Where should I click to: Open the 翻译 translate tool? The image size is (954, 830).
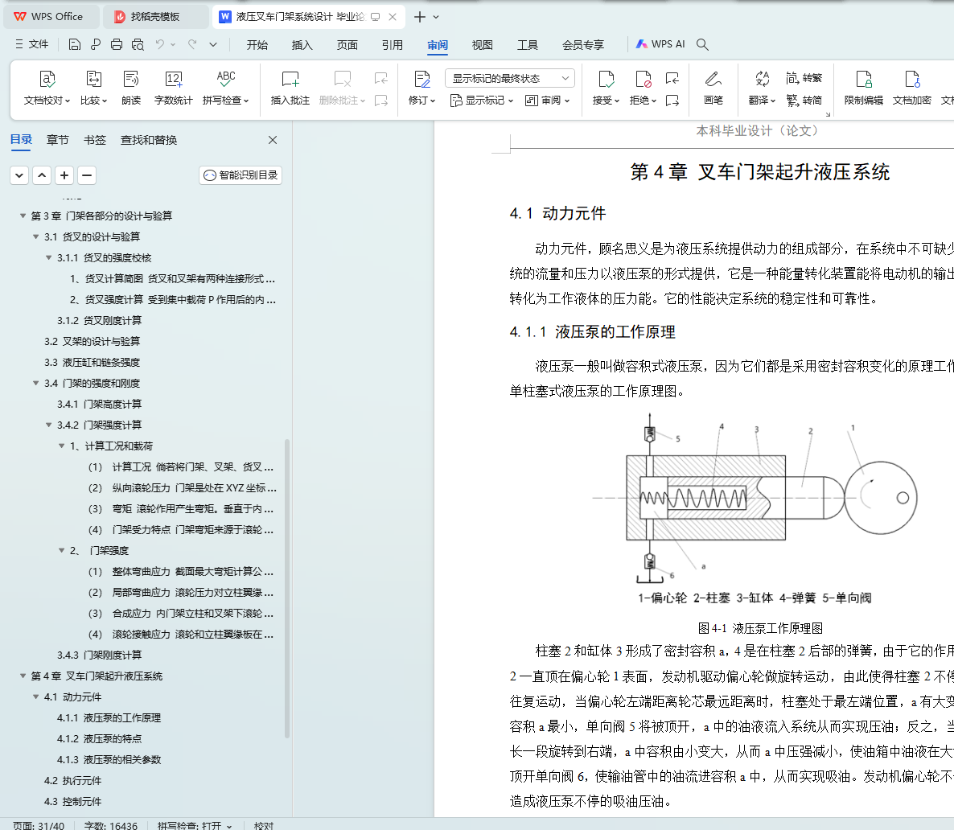tap(762, 88)
